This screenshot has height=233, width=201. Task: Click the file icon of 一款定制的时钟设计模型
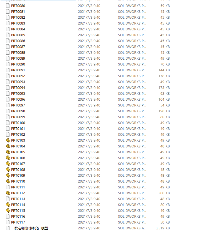click(x=8, y=228)
